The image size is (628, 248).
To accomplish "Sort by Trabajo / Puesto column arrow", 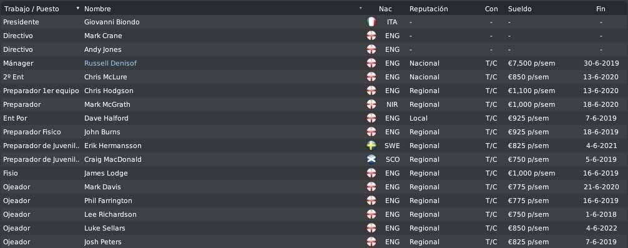I will tap(77, 8).
